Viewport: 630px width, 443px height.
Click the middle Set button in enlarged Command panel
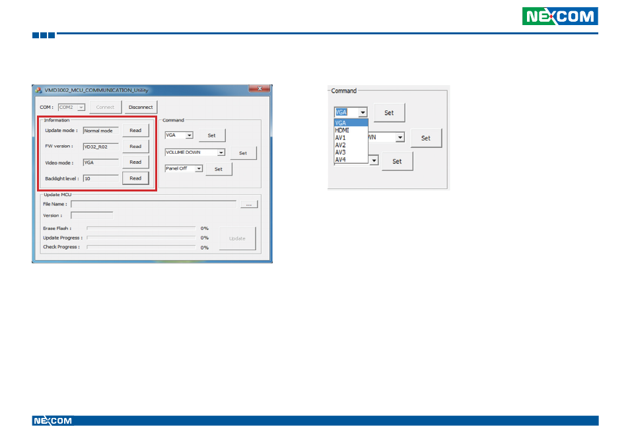pyautogui.click(x=426, y=138)
